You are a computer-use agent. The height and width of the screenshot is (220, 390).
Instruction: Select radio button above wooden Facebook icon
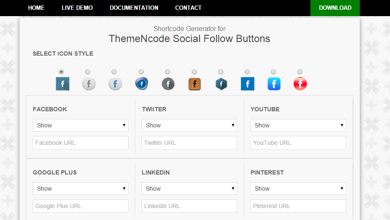tap(194, 72)
